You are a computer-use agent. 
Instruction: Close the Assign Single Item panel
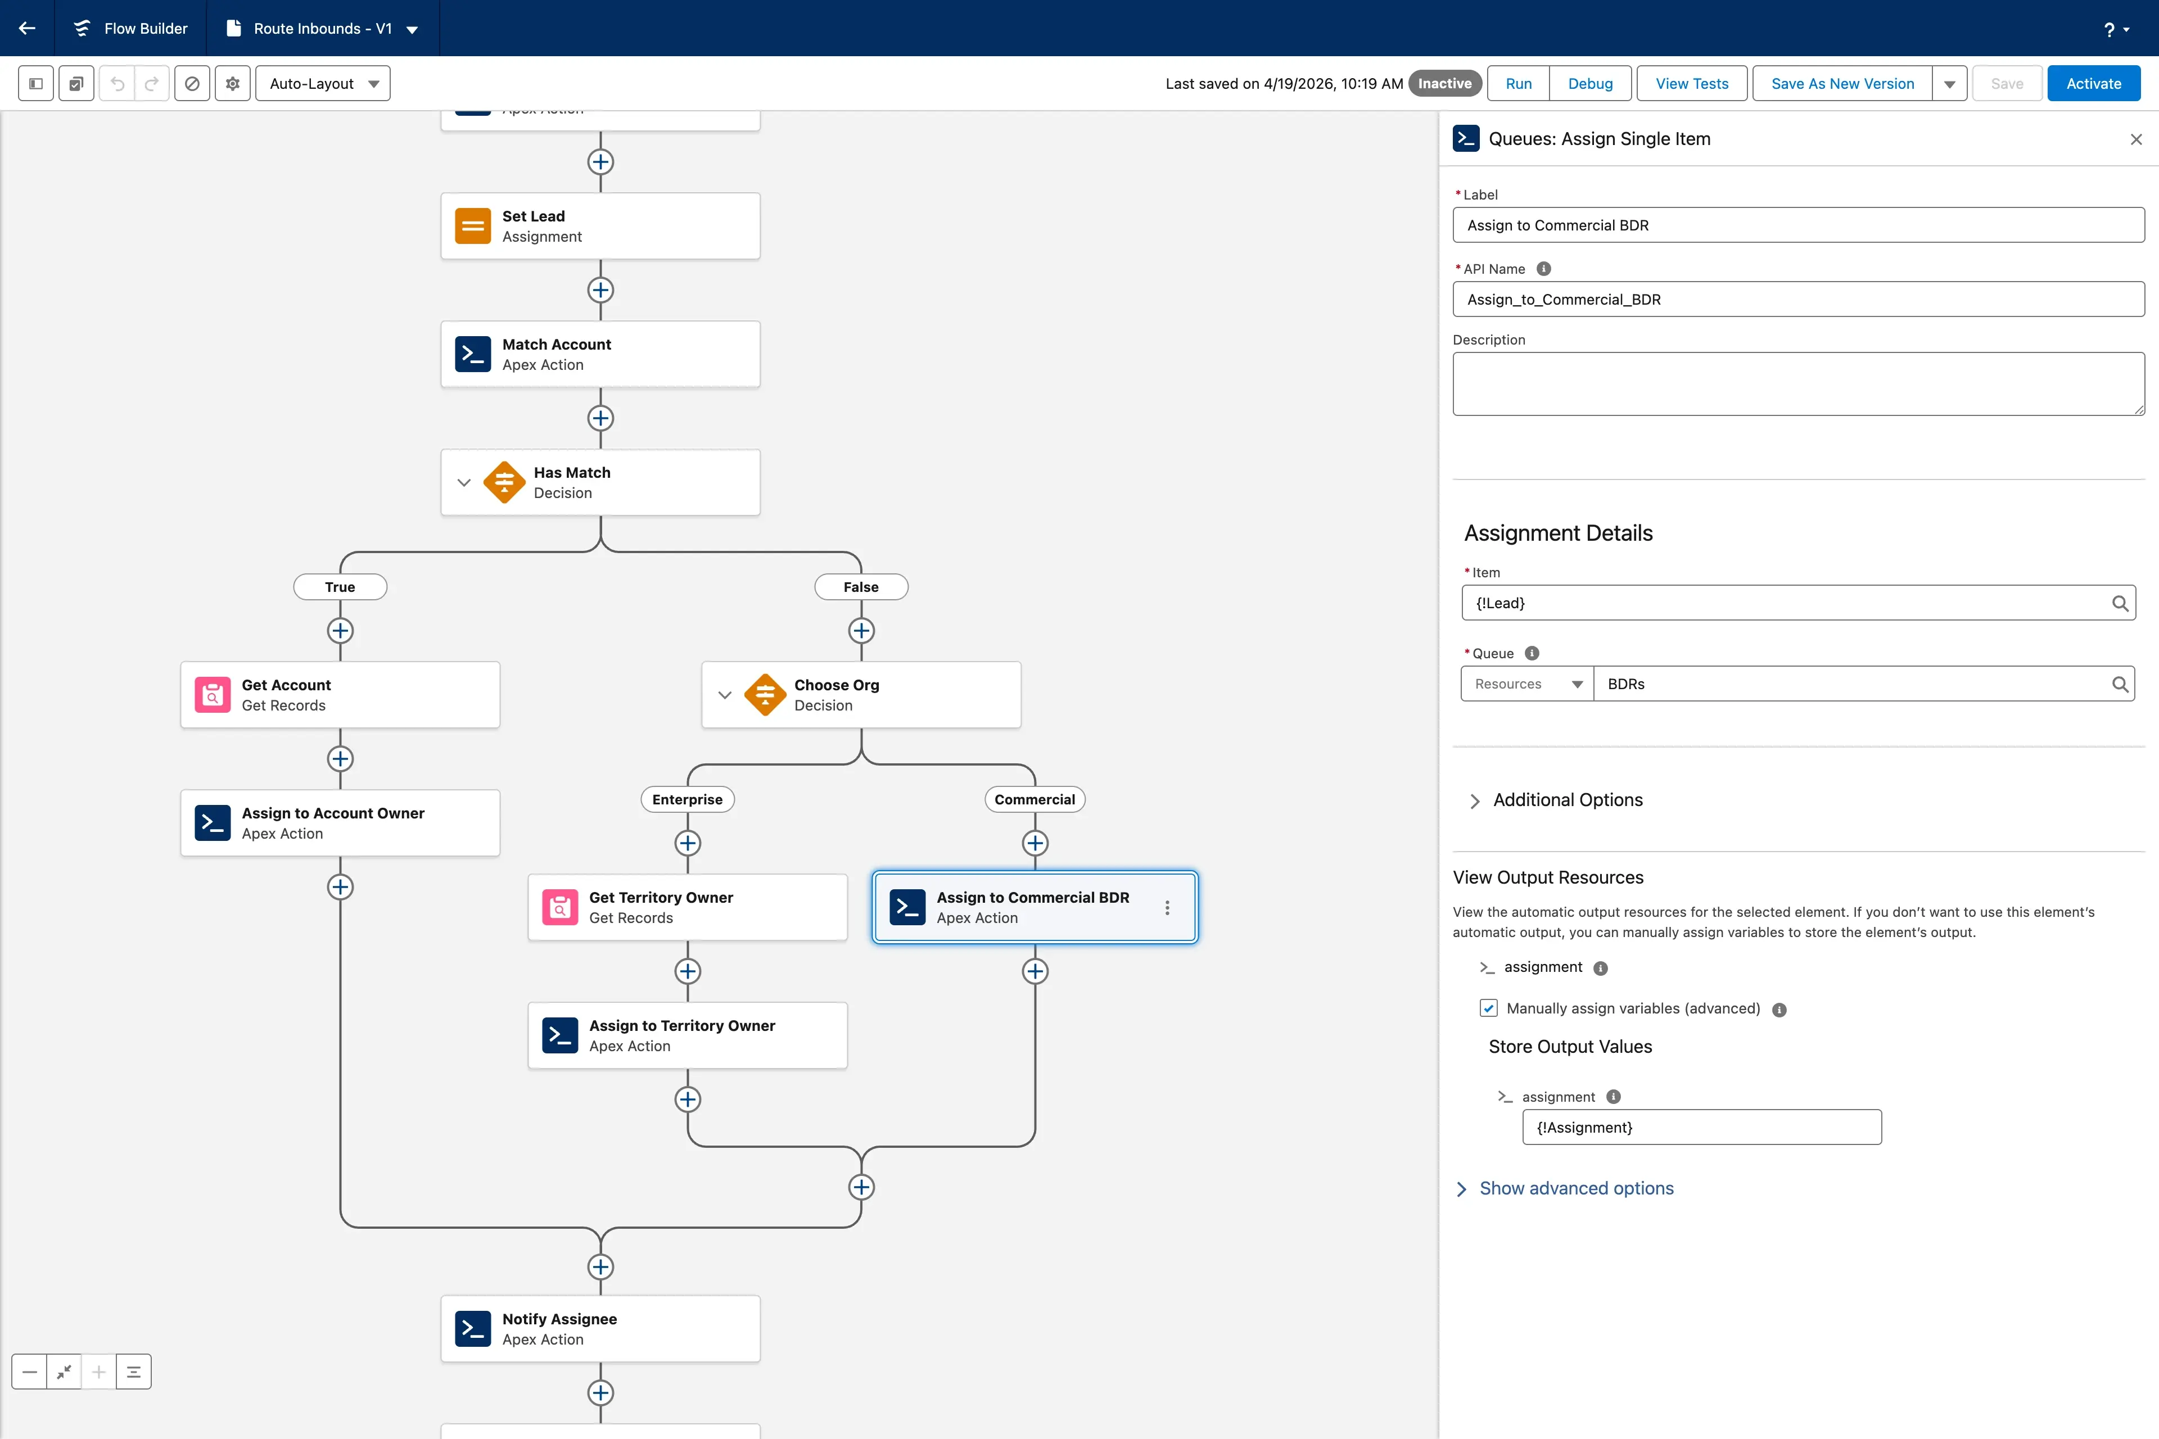(x=2136, y=139)
